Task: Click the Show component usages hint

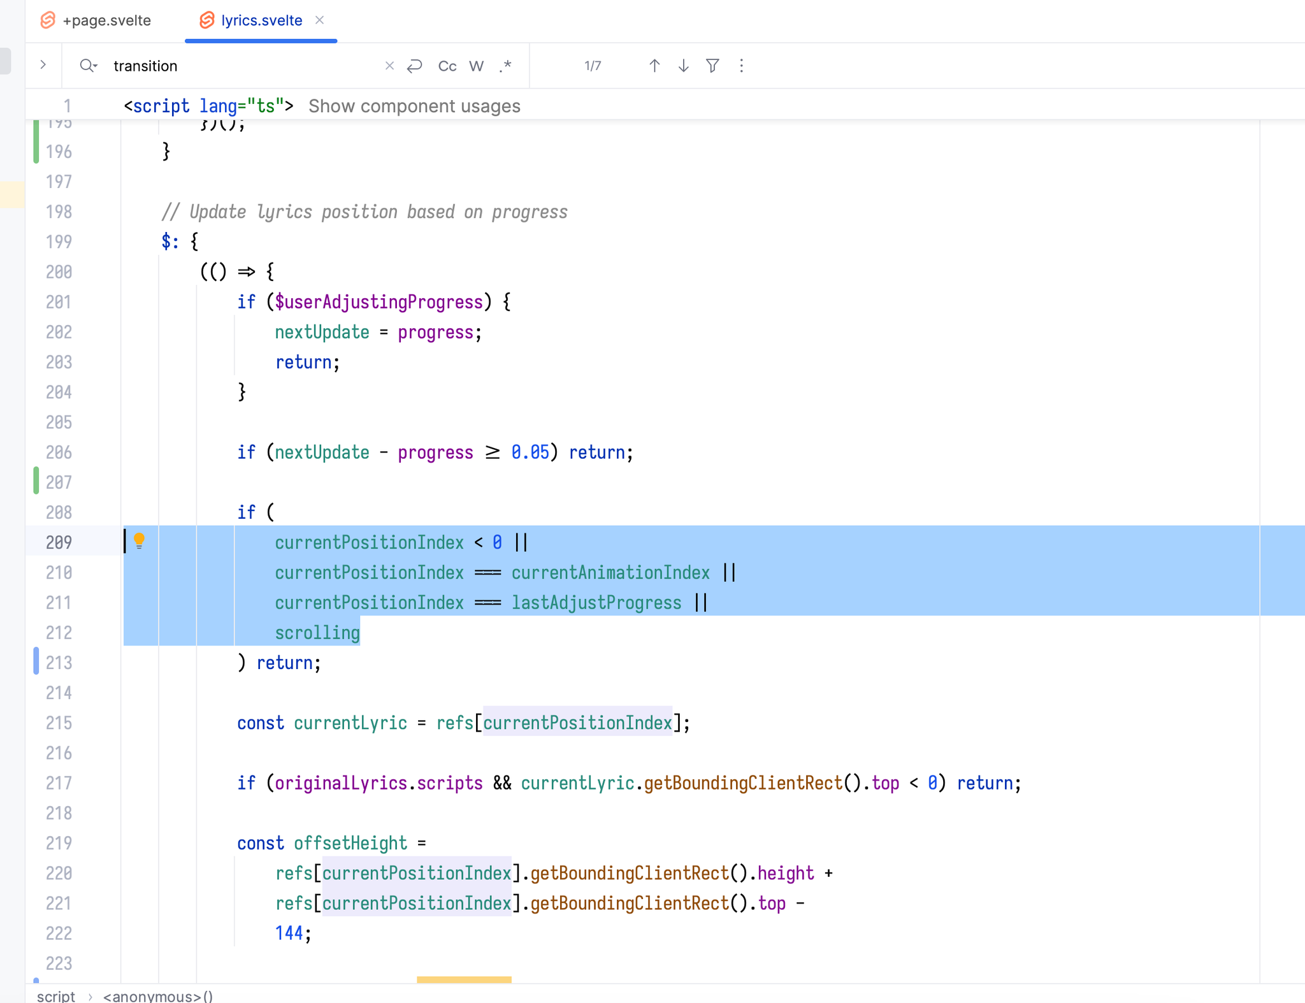Action: tap(414, 106)
